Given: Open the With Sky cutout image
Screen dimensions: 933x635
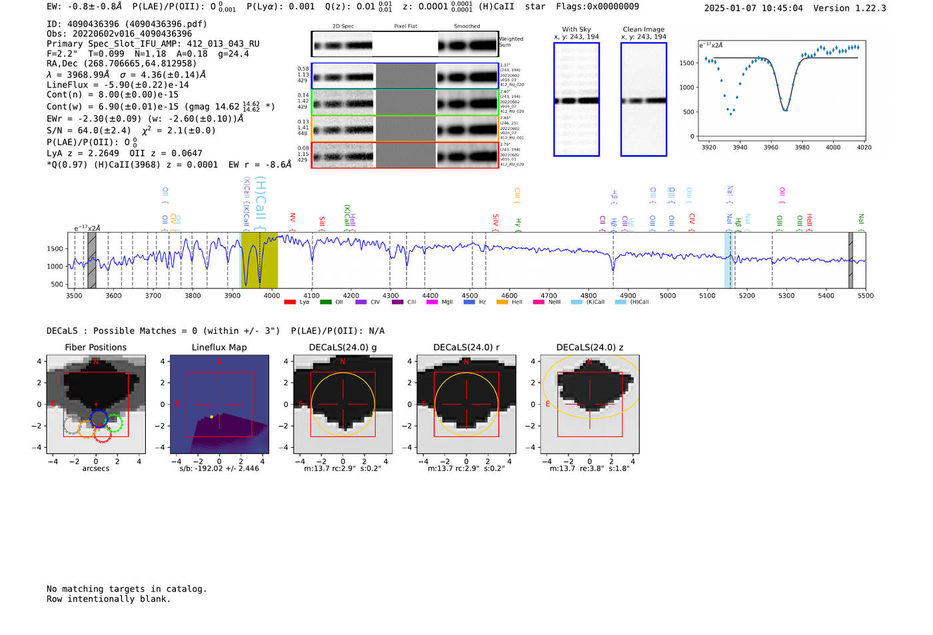Looking at the screenshot, I should 576,99.
